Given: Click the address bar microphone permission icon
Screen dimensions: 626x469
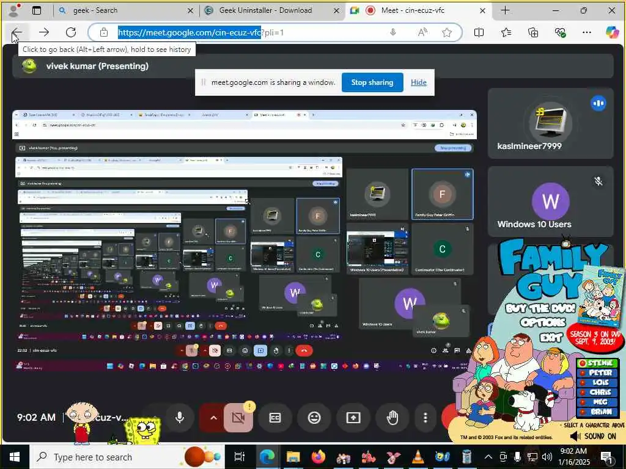Looking at the screenshot, I should click(393, 32).
